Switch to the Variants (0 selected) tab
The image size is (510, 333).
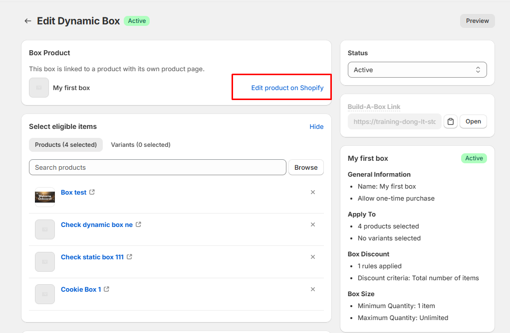pos(140,145)
